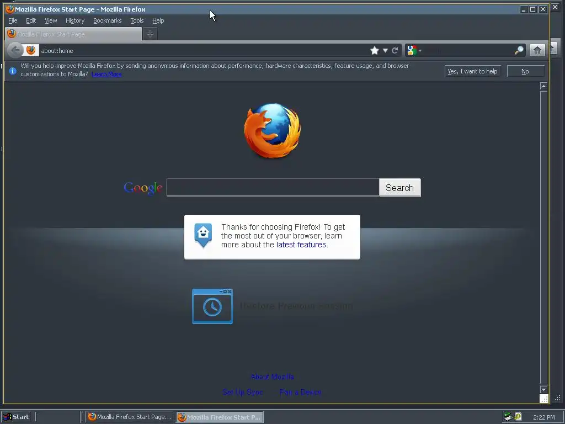565x424 pixels.
Task: Open a new tab with plus button
Action: (x=150, y=34)
